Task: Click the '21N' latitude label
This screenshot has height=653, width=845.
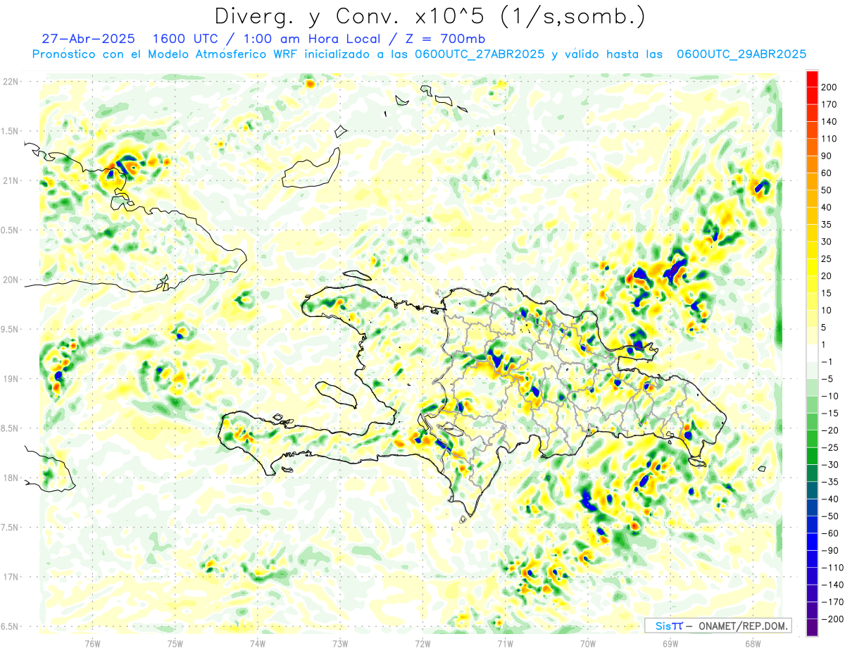Action: click(x=10, y=180)
